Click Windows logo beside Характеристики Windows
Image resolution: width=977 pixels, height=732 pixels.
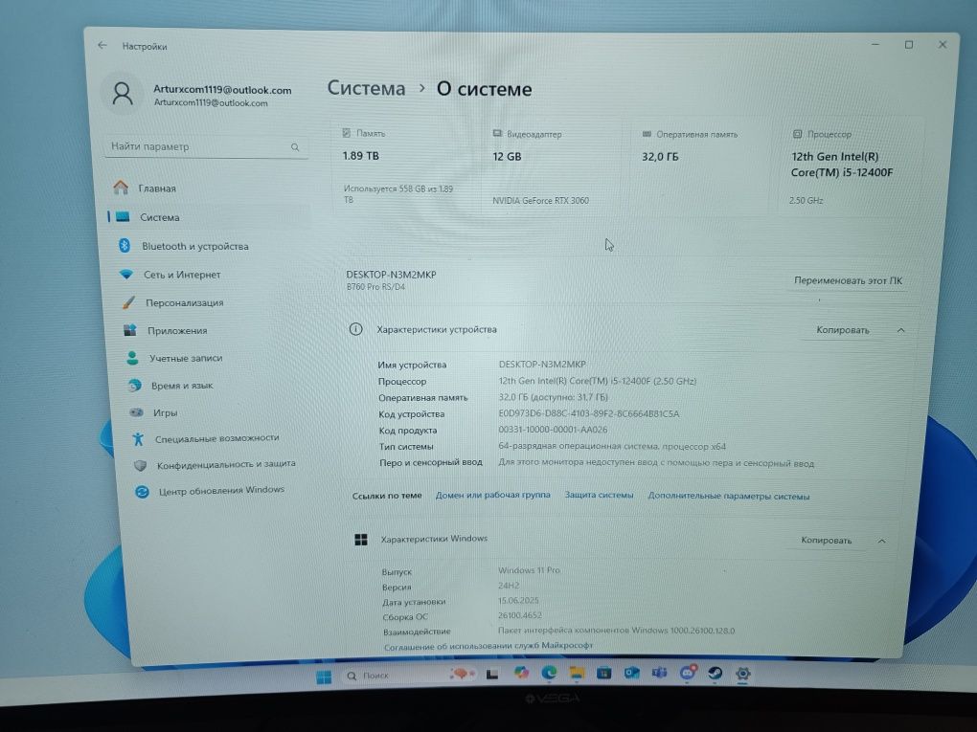(361, 539)
